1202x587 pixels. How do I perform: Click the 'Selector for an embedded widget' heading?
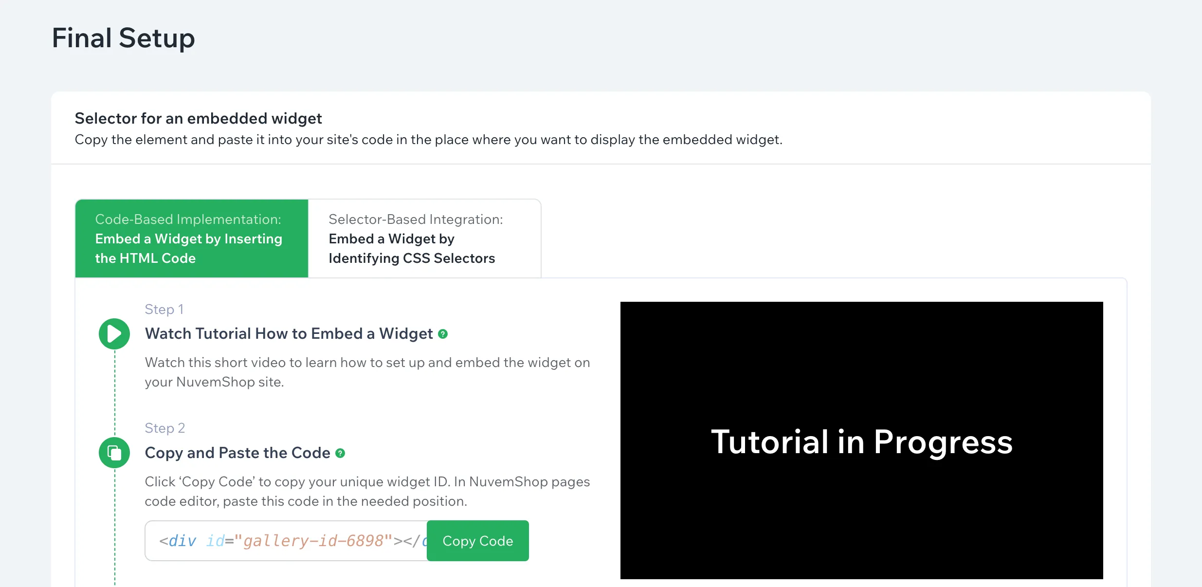coord(198,118)
